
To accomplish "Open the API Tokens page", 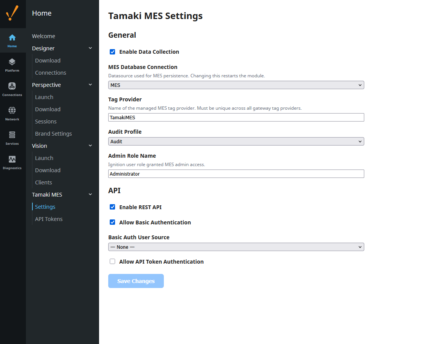I will (x=49, y=219).
